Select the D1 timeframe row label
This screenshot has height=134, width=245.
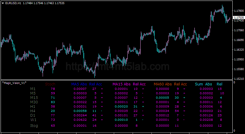click(x=33, y=115)
